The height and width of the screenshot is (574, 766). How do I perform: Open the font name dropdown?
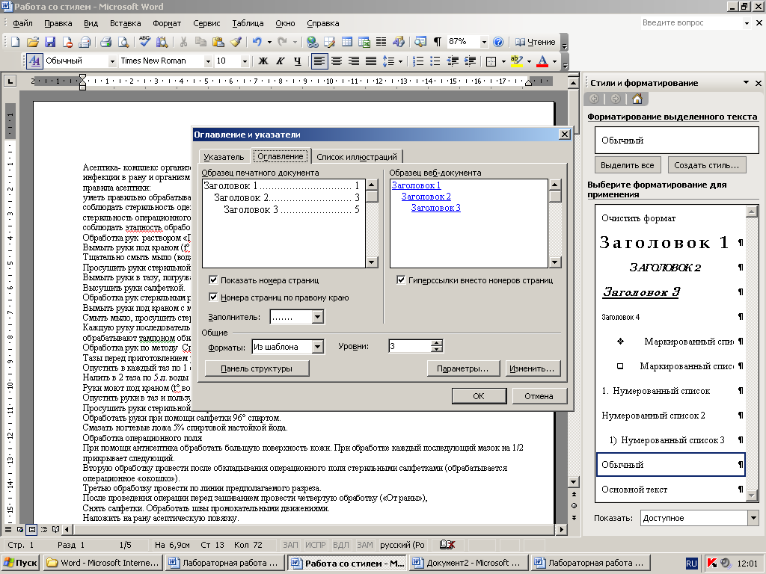(x=208, y=61)
